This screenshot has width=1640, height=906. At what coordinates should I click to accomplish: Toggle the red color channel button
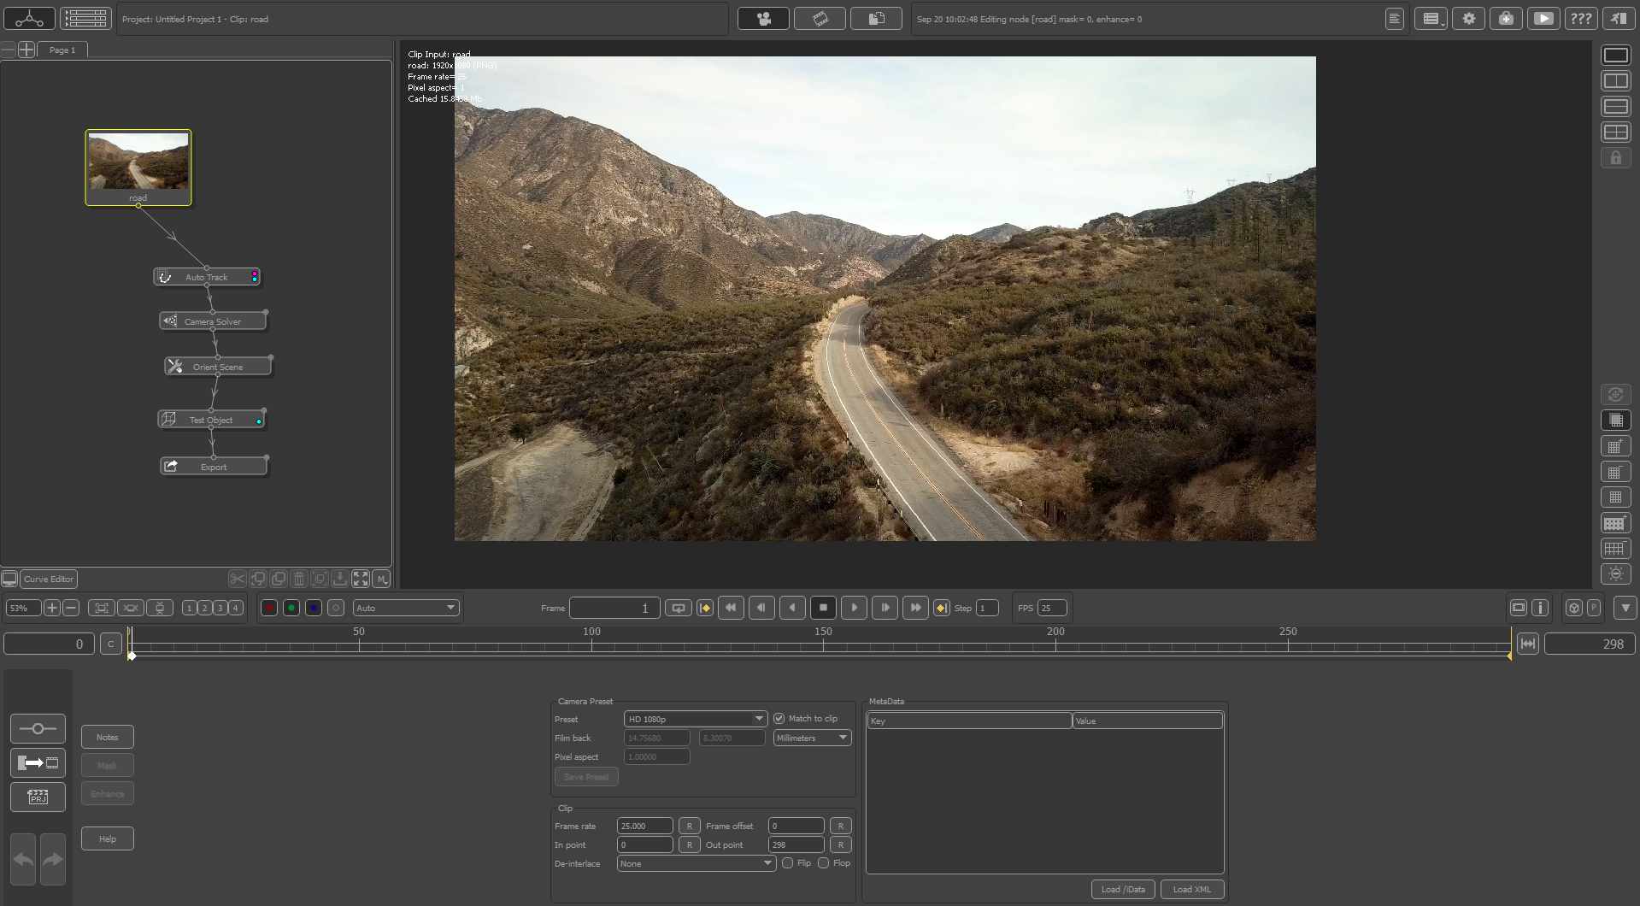coord(268,608)
